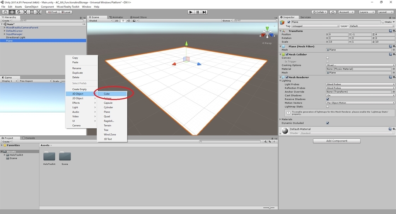This screenshot has height=214, width=396.
Task: Open Motion Vectors dropdown
Action: click(x=360, y=103)
